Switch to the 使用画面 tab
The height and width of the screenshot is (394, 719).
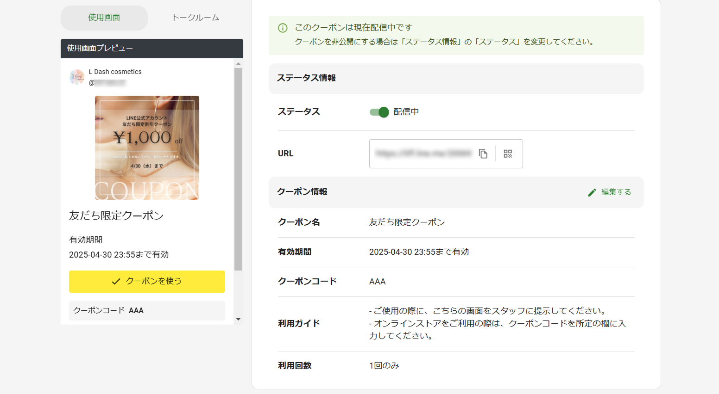click(x=104, y=18)
